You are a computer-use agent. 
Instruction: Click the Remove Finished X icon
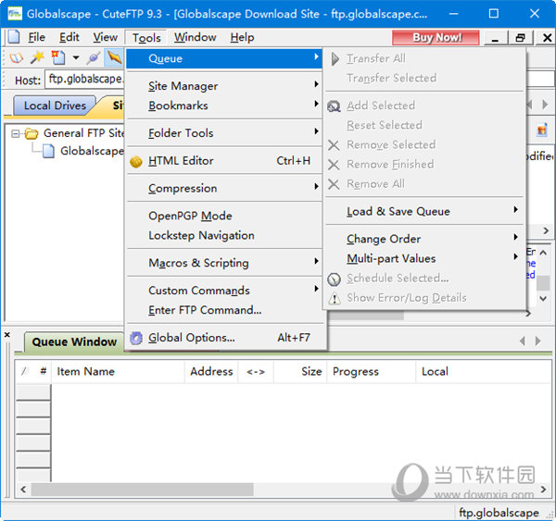pos(334,165)
